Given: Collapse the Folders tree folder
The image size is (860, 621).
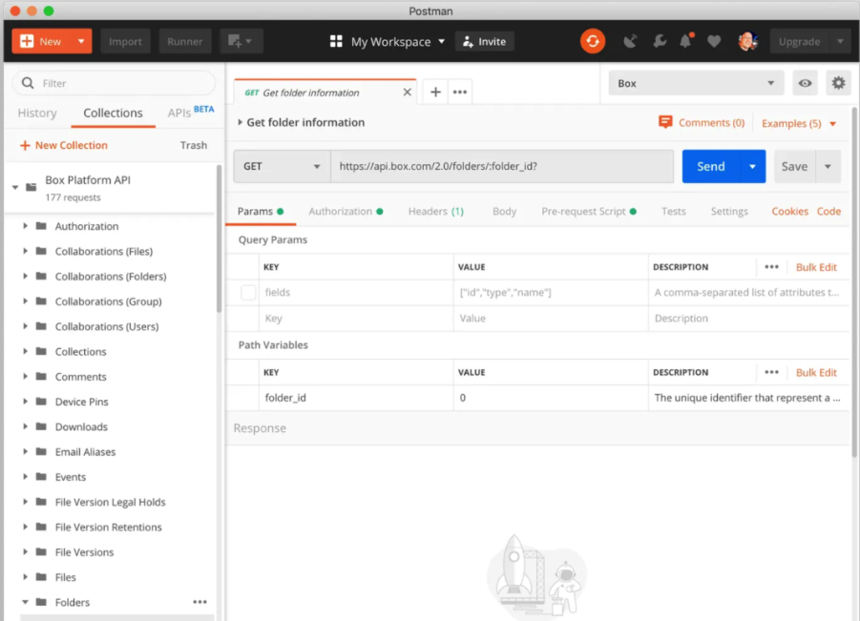Looking at the screenshot, I should (x=25, y=602).
